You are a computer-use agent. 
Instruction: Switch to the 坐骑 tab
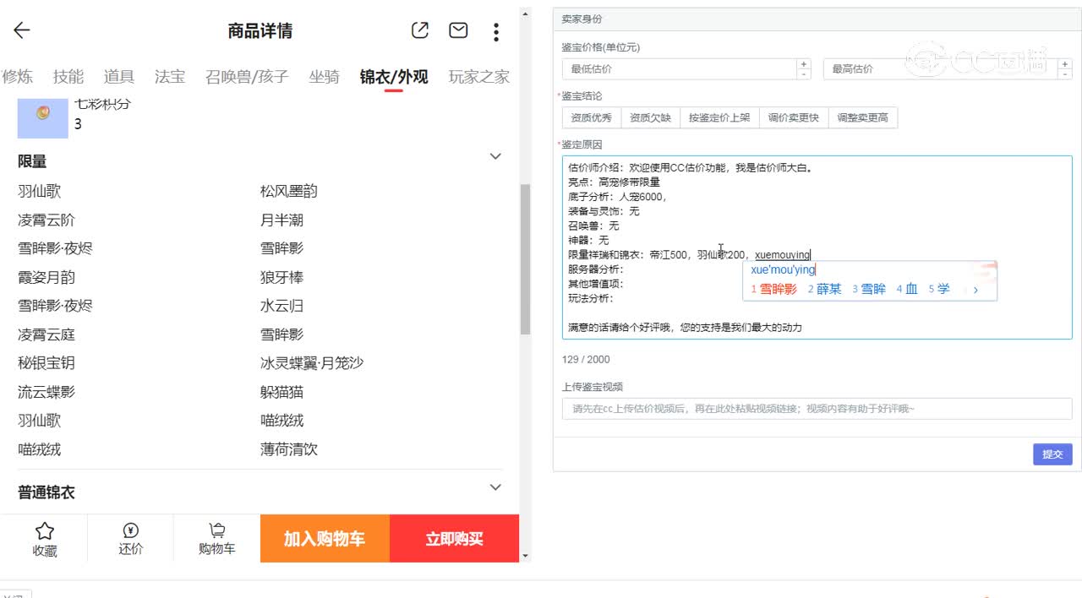pyautogui.click(x=324, y=76)
